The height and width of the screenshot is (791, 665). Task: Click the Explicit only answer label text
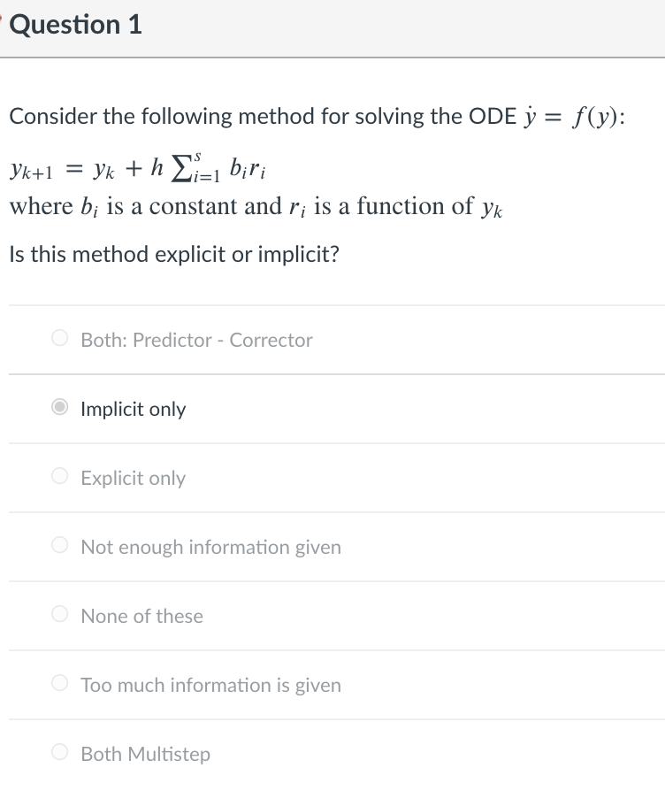[x=133, y=478]
